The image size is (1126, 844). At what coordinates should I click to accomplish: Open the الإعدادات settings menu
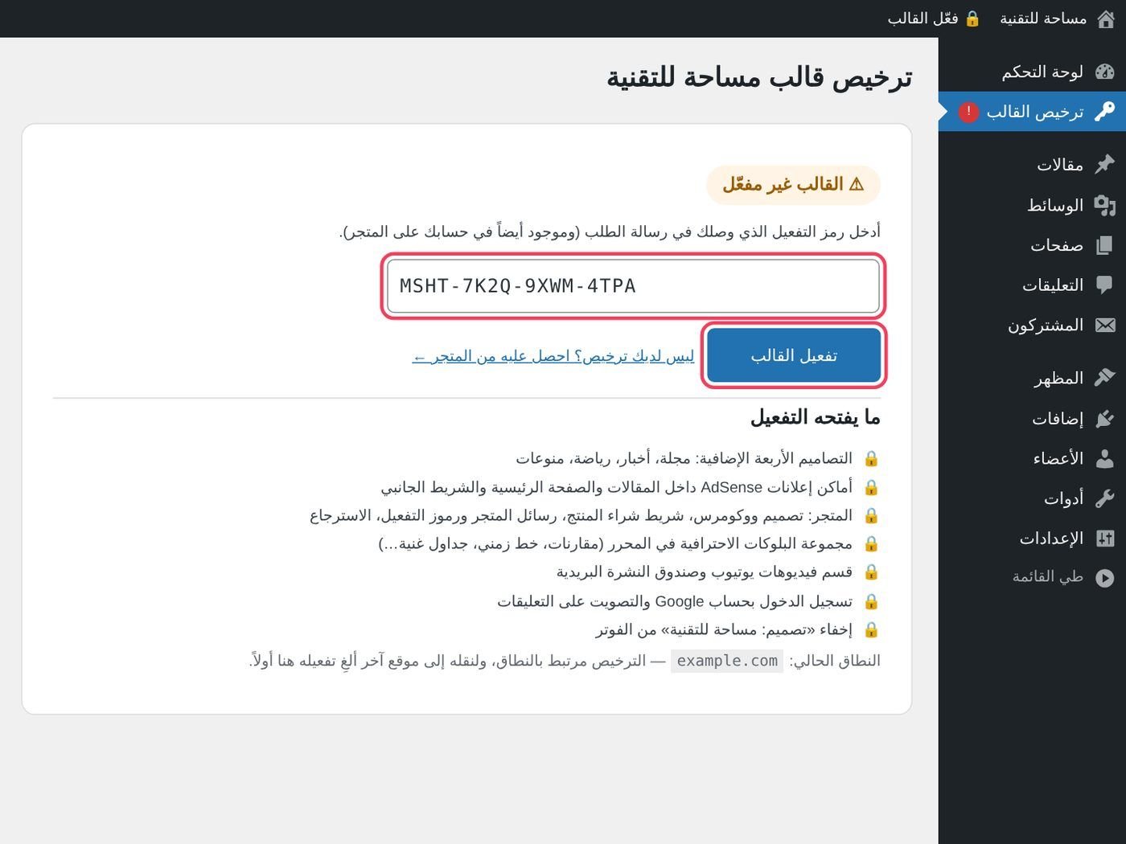pyautogui.click(x=1032, y=539)
